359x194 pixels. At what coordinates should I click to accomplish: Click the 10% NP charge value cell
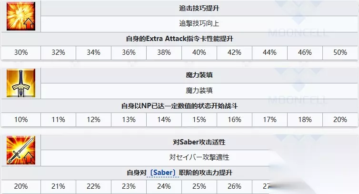(x=20, y=120)
